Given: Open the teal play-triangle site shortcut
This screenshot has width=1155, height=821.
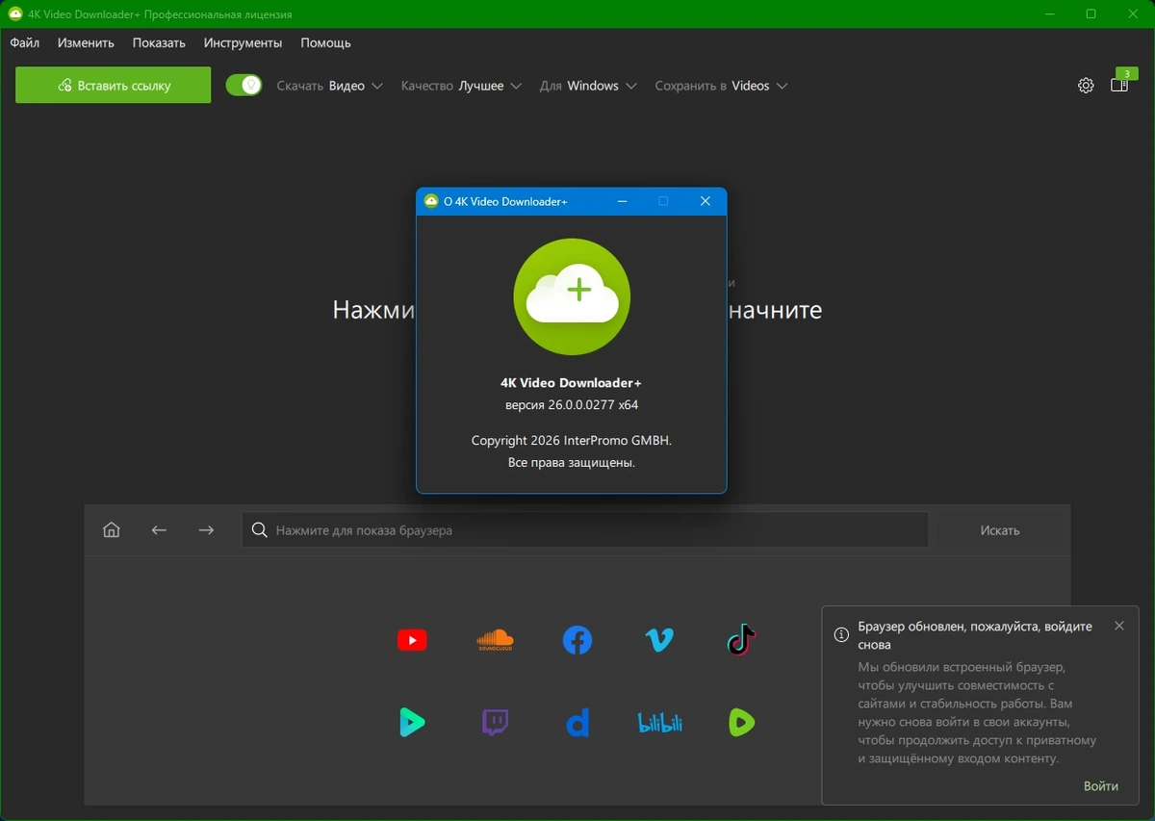Looking at the screenshot, I should [412, 722].
